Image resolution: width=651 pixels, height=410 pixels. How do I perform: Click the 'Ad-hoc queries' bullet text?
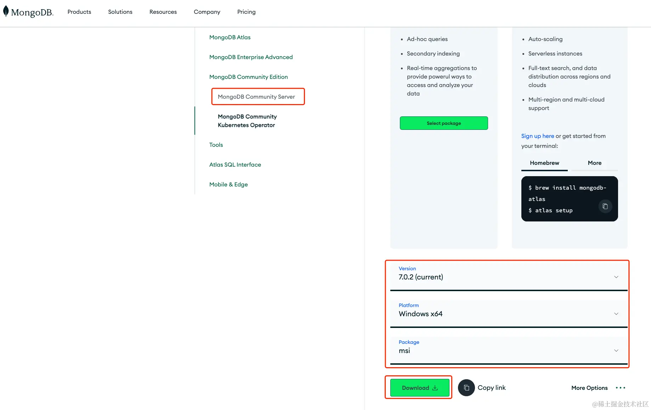[x=427, y=39]
